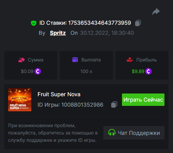The width and height of the screenshot is (173, 153).
Task: Click the purple coin icon next to $0.09
Action: (x=38, y=71)
